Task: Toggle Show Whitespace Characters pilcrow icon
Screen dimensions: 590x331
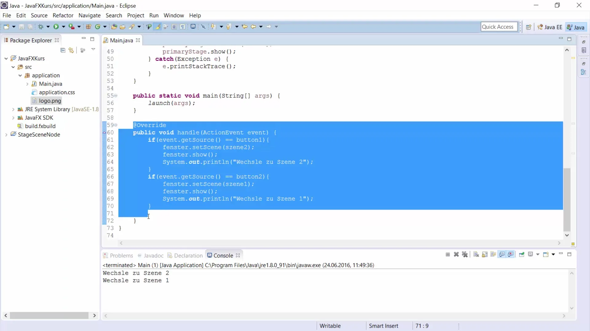Action: 183,27
